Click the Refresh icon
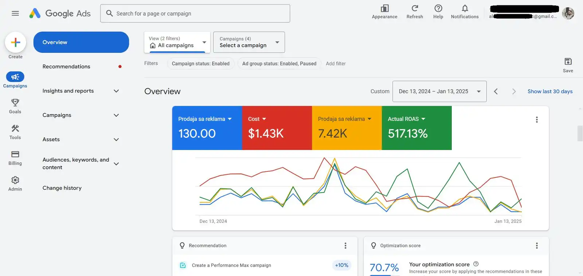 pos(415,8)
